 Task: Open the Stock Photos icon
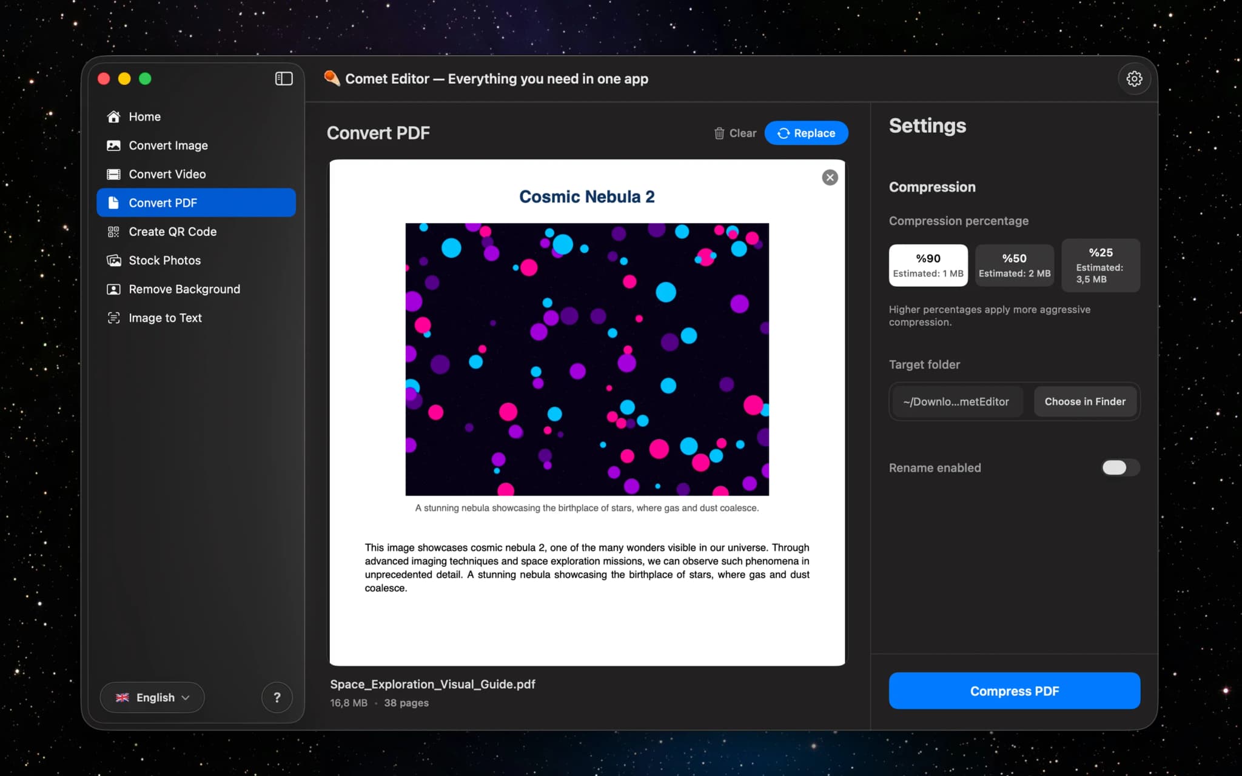pos(114,260)
